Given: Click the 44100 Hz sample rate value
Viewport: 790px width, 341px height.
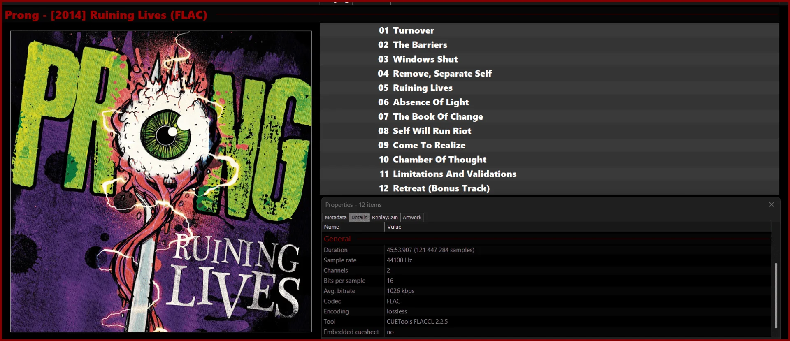Looking at the screenshot, I should point(399,260).
